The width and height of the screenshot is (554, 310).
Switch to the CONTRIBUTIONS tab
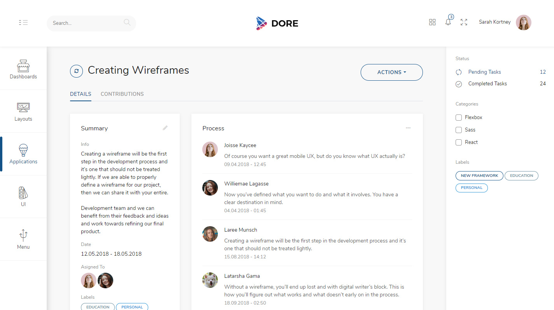click(122, 94)
